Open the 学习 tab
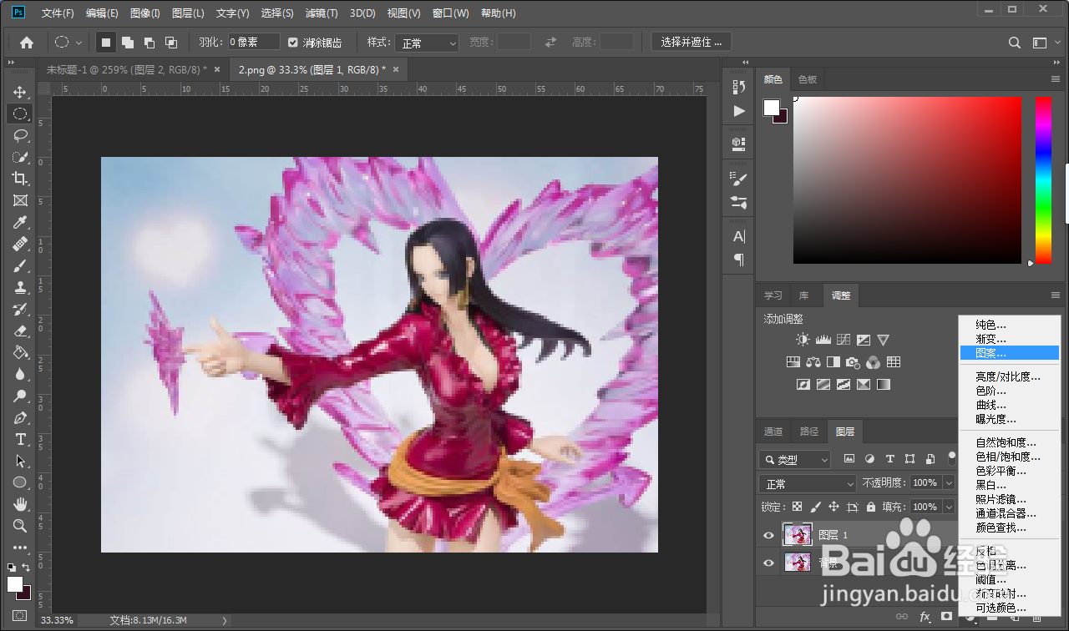 pos(773,295)
